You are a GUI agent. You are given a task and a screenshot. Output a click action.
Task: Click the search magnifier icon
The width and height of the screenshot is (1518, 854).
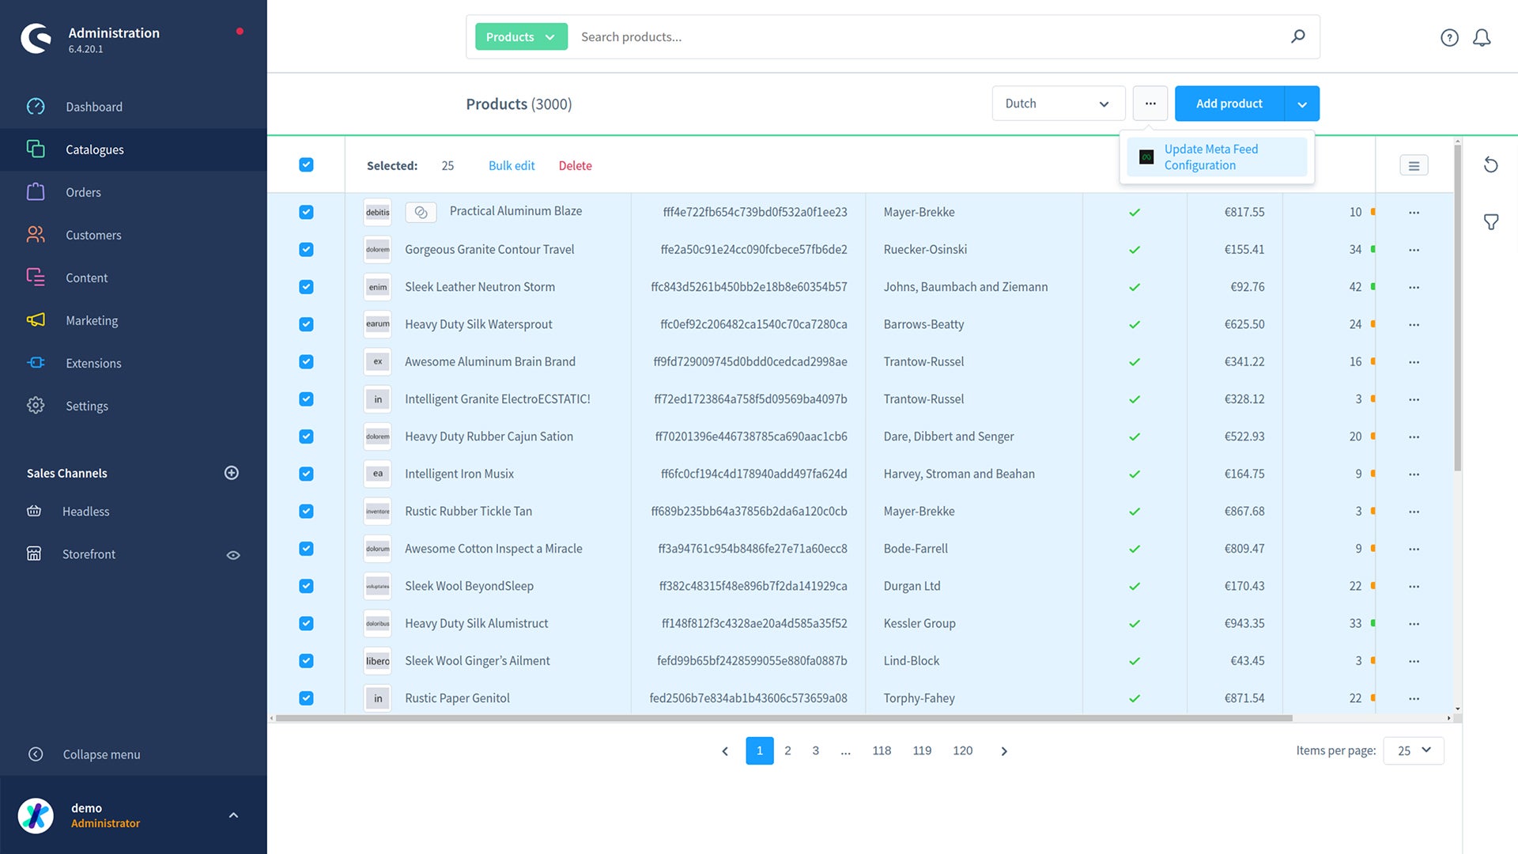pos(1297,36)
